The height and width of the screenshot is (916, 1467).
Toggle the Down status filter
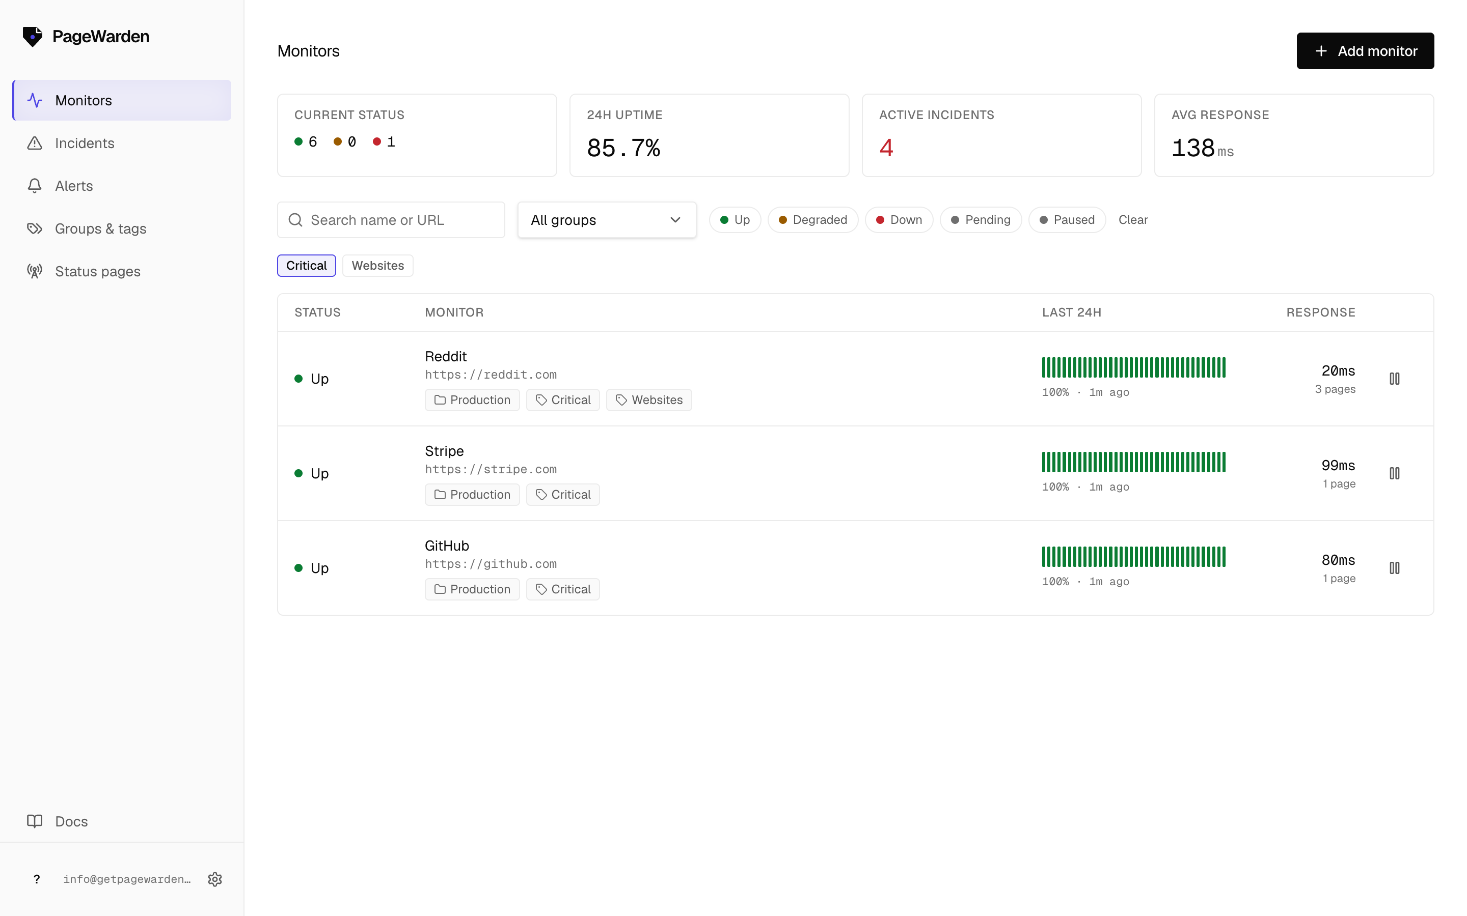(899, 220)
